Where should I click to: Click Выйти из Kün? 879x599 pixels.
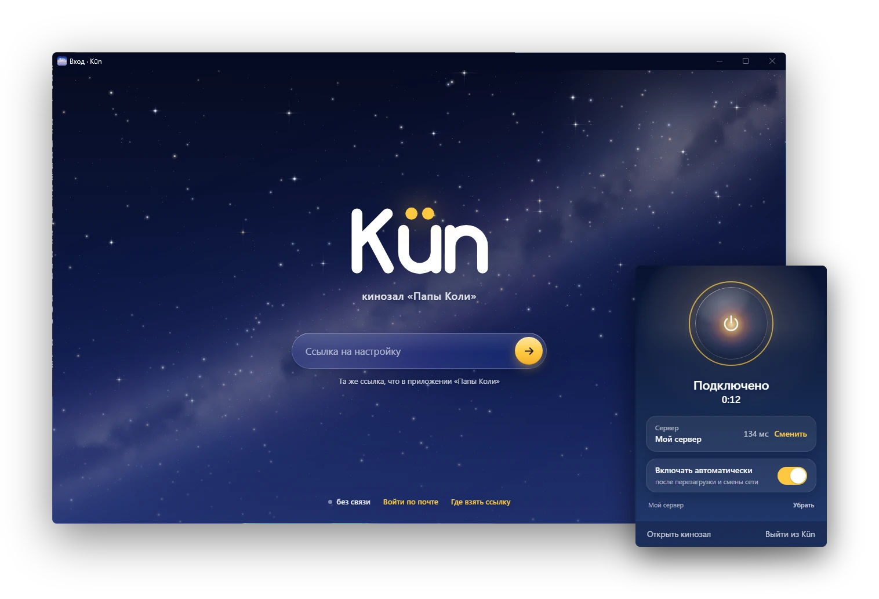pos(790,534)
